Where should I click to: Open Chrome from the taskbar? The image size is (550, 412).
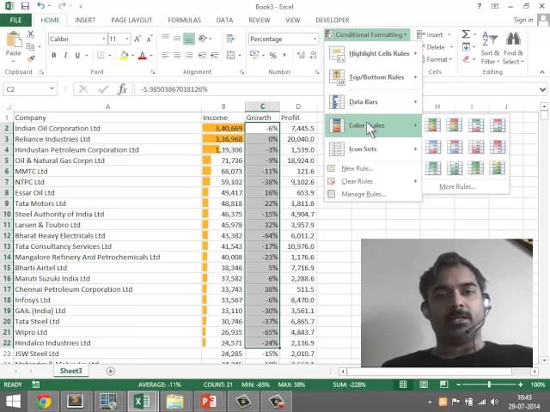click(44, 402)
